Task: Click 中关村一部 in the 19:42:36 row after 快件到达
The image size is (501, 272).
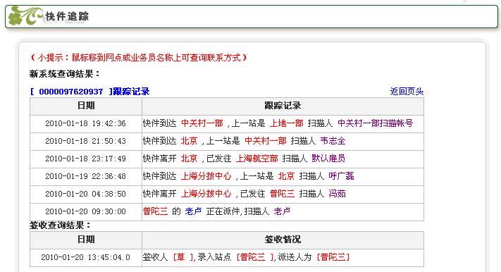Action: click(202, 123)
